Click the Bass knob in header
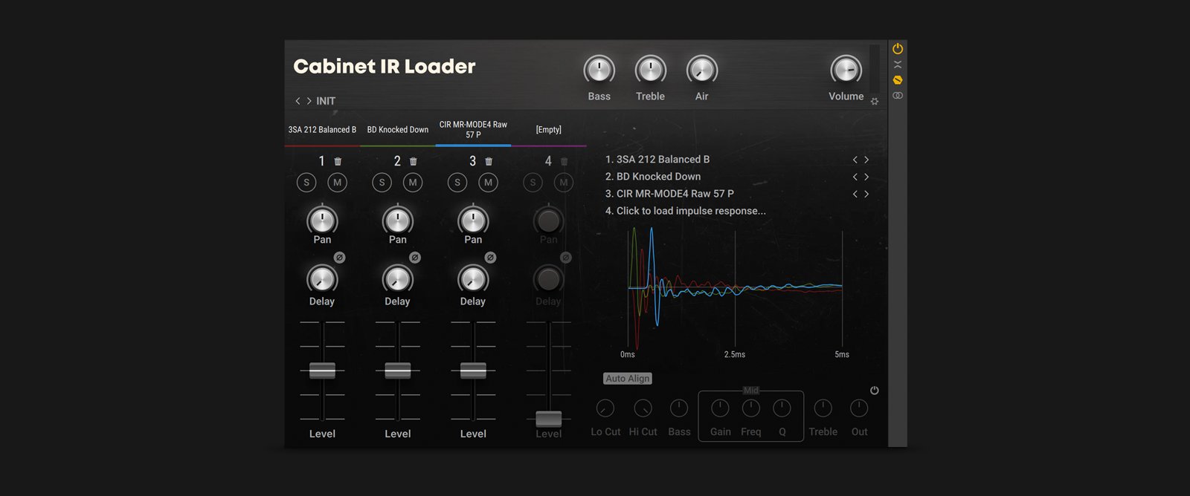This screenshot has height=496, width=1190. coord(599,71)
